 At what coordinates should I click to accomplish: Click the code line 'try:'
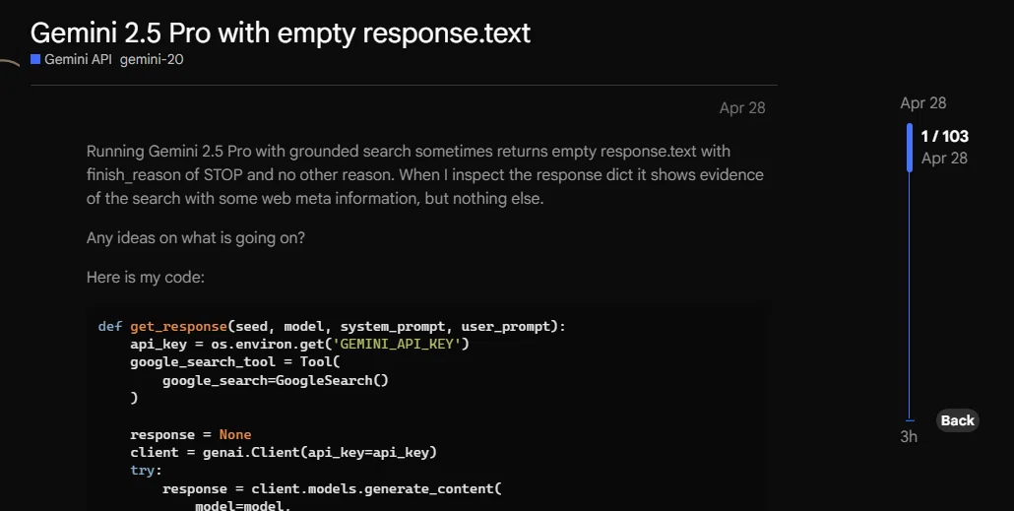coord(146,471)
